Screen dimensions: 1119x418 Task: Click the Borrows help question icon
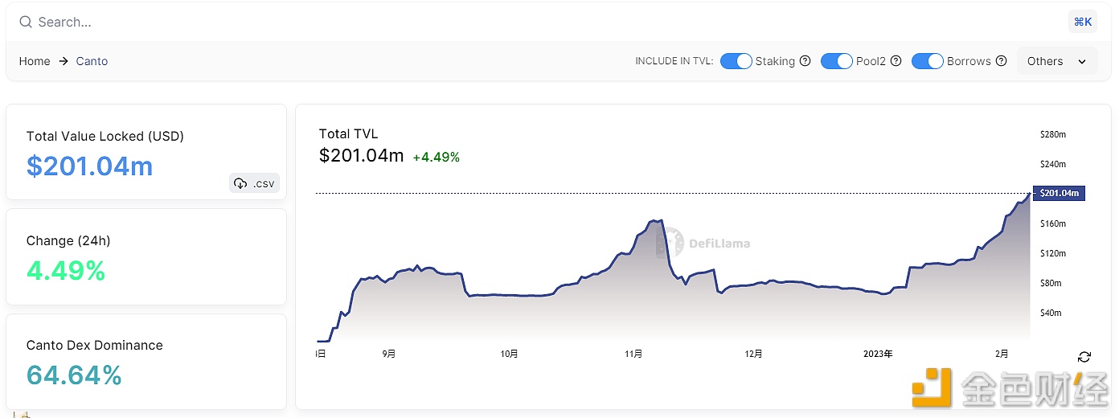[1001, 61]
